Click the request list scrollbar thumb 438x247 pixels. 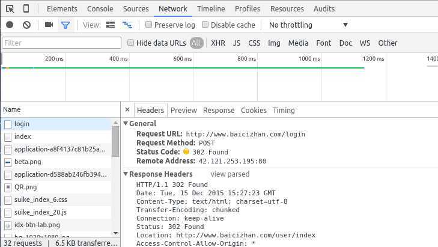[115, 141]
